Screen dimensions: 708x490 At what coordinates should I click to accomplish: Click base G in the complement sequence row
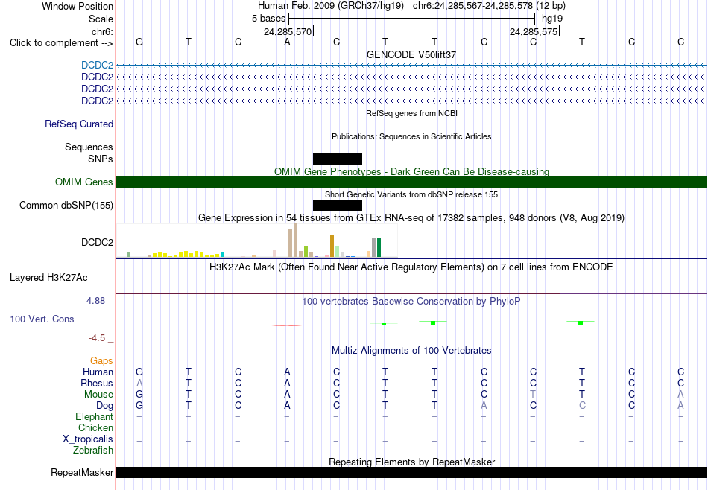(x=139, y=42)
